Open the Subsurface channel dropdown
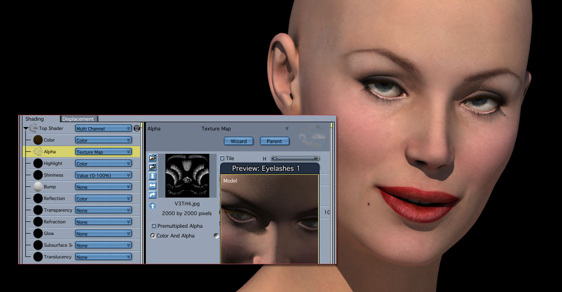 click(103, 245)
